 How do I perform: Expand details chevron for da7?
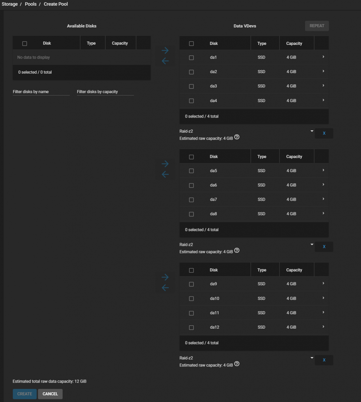[x=323, y=199]
